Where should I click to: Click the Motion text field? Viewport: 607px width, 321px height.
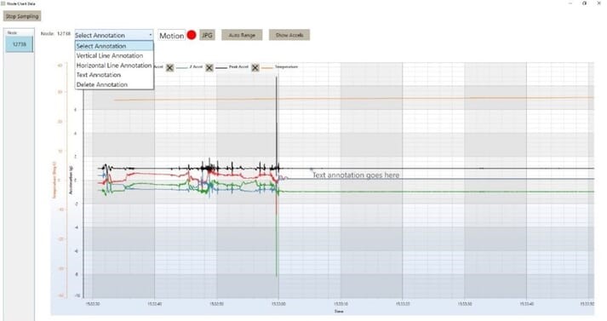pyautogui.click(x=171, y=35)
